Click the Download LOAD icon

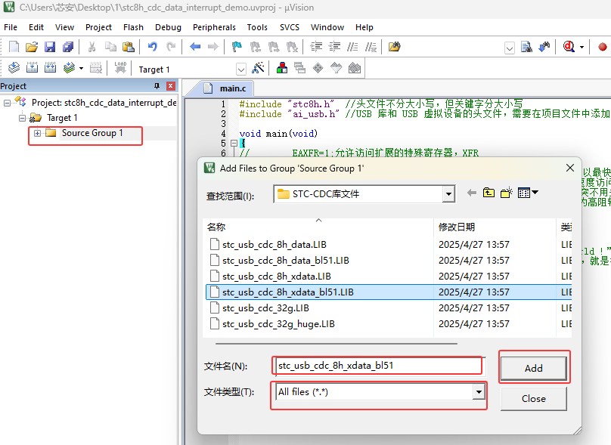click(x=120, y=67)
